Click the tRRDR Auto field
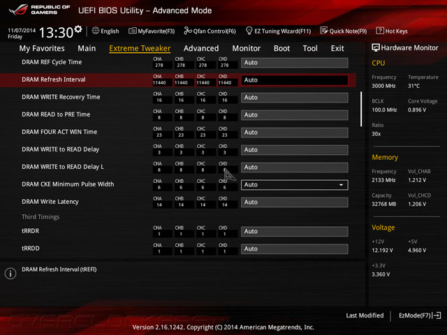This screenshot has width=447, height=335. click(x=295, y=232)
